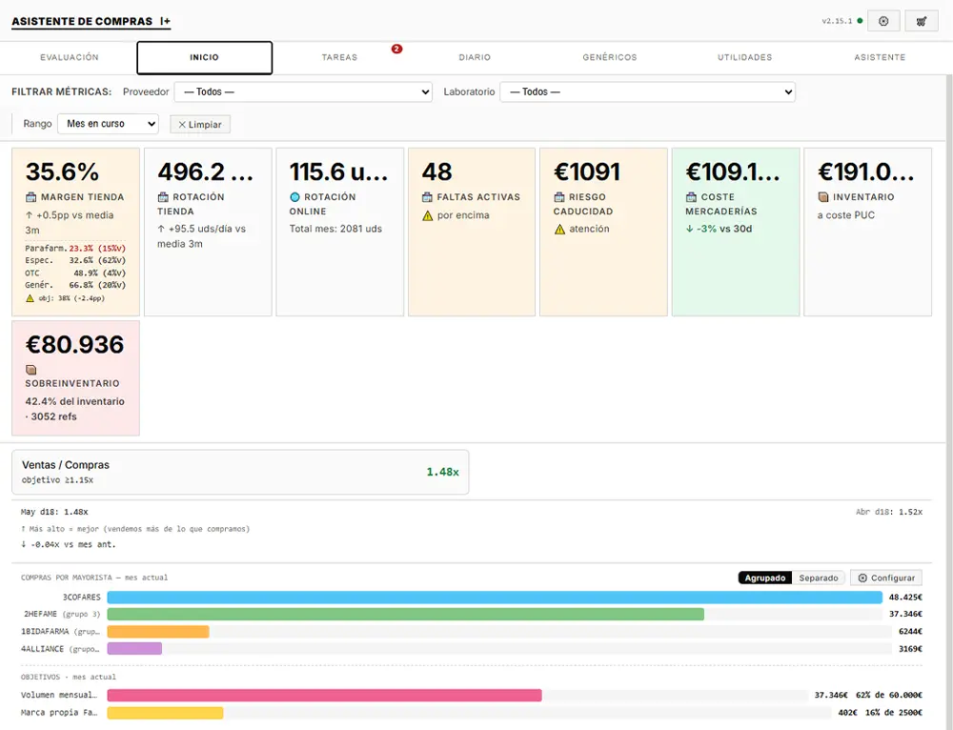This screenshot has height=730, width=953.
Task: Click the 'Abr d18: 1.52x' text
Action: pos(888,512)
